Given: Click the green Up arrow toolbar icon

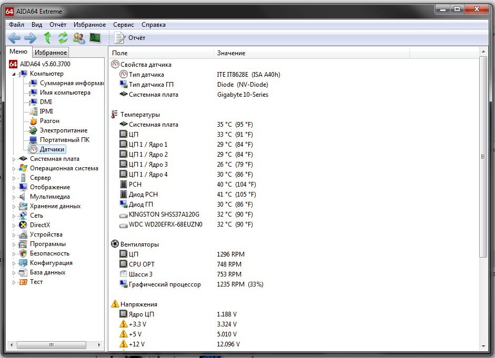Looking at the screenshot, I should tap(47, 38).
